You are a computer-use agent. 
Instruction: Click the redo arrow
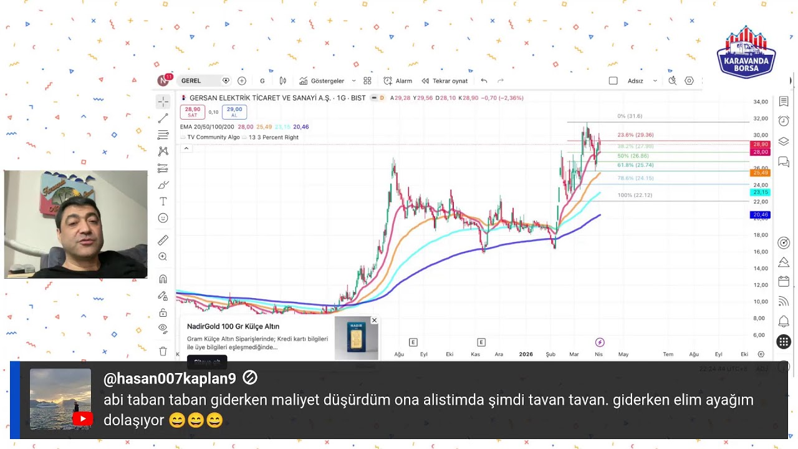(500, 81)
